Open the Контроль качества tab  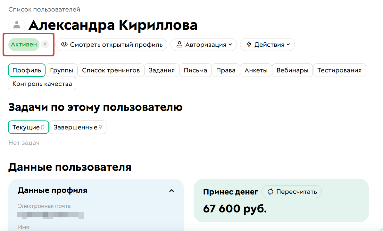tap(42, 84)
